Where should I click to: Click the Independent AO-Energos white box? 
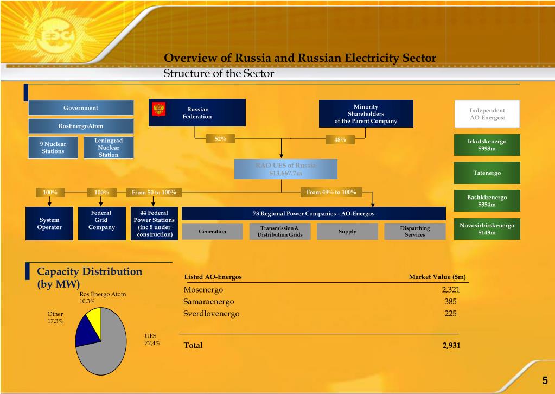click(x=487, y=114)
